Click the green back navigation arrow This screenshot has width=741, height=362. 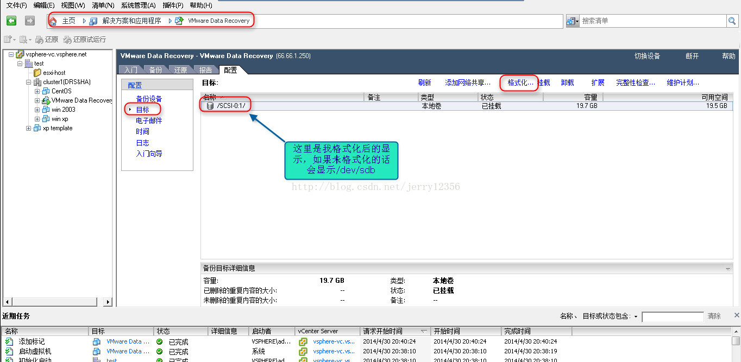[x=11, y=21]
